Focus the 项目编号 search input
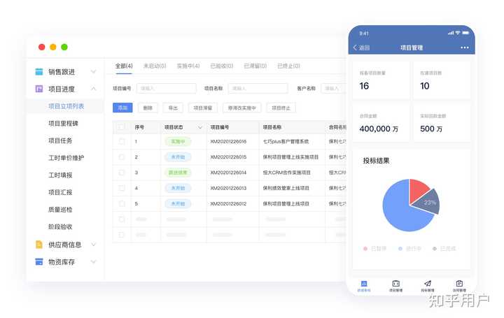Viewport: 504px width, 318px height. (166, 88)
